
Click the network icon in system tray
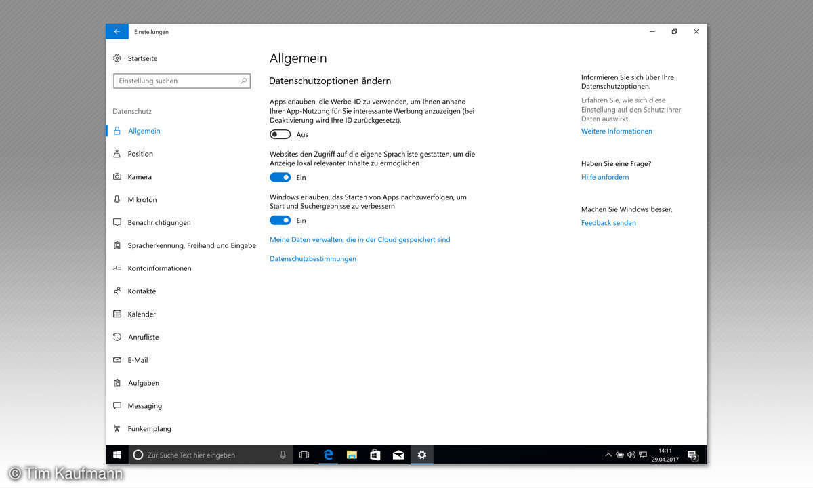coord(643,455)
